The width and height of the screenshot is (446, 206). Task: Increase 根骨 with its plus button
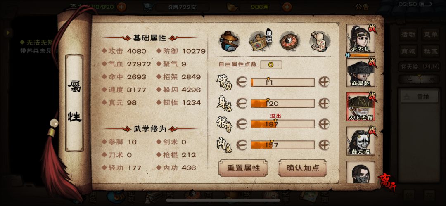pos(324,124)
